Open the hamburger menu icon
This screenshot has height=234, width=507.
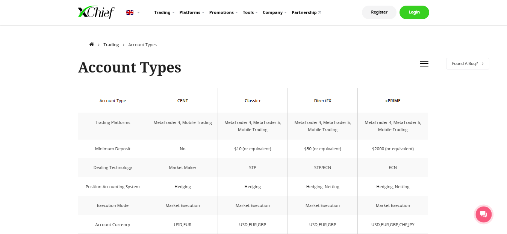click(424, 64)
